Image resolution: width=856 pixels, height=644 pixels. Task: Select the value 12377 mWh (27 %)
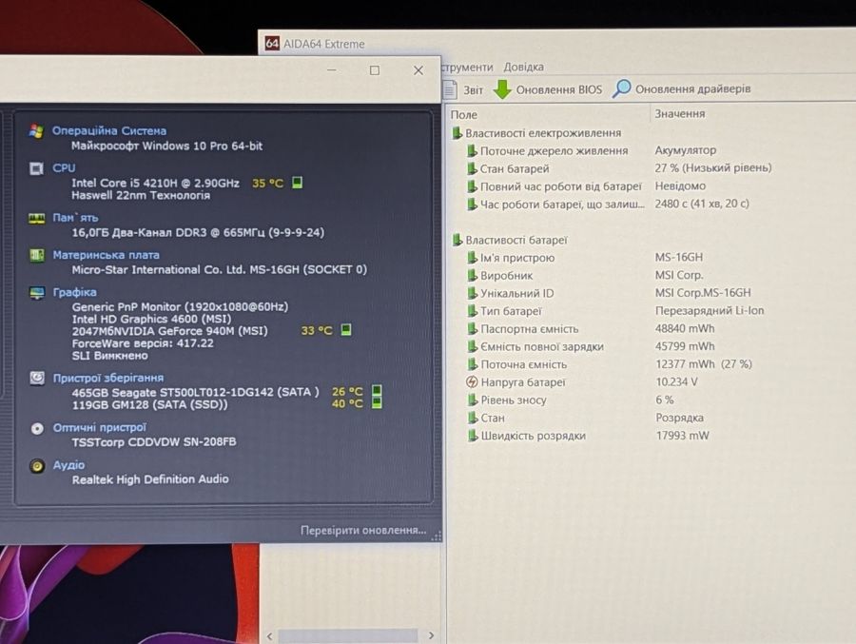coord(704,363)
